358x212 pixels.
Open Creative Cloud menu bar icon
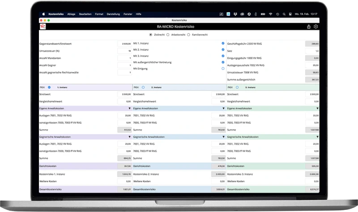(x=242, y=14)
